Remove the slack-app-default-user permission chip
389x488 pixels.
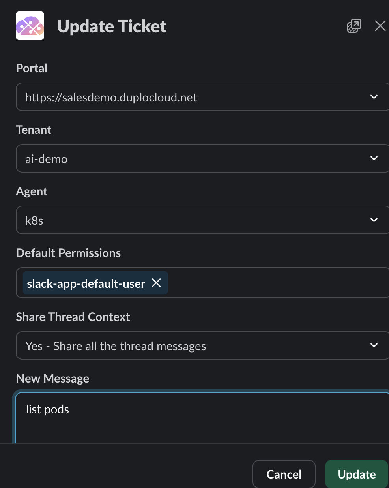[x=157, y=283]
